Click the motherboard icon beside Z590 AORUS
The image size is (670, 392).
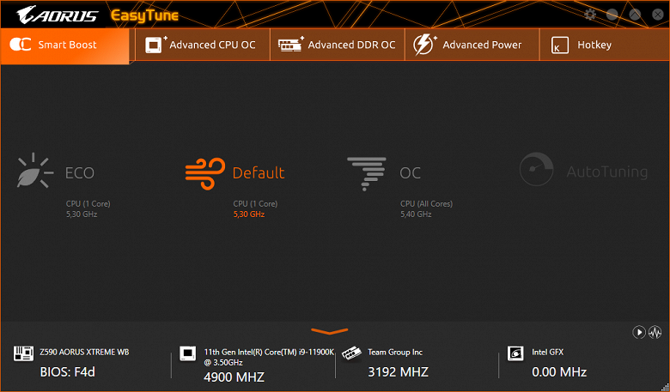[x=23, y=353]
